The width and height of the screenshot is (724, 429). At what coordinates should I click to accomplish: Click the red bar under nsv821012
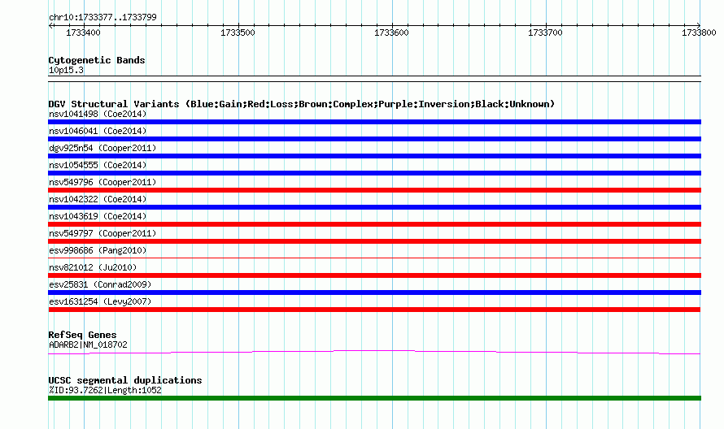tap(374, 275)
